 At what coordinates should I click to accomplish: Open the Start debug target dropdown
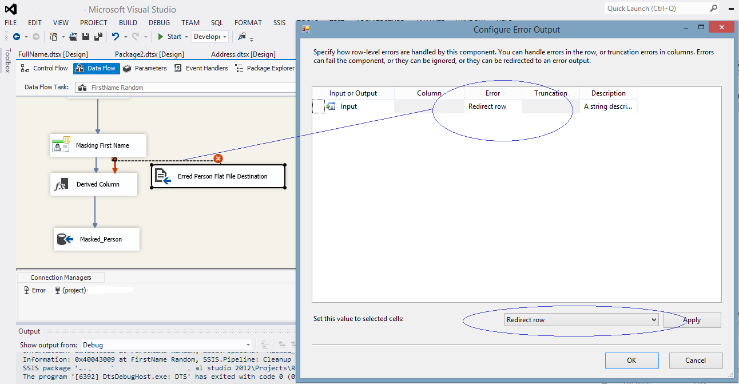point(186,37)
